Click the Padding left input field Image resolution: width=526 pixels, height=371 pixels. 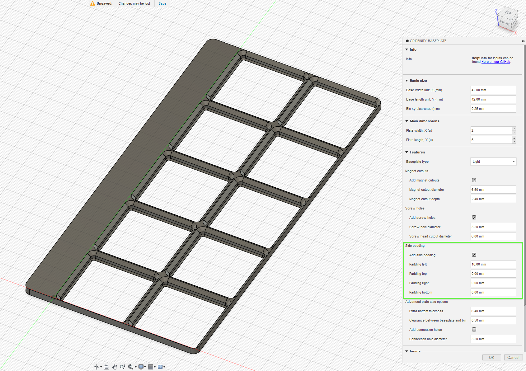coord(493,264)
